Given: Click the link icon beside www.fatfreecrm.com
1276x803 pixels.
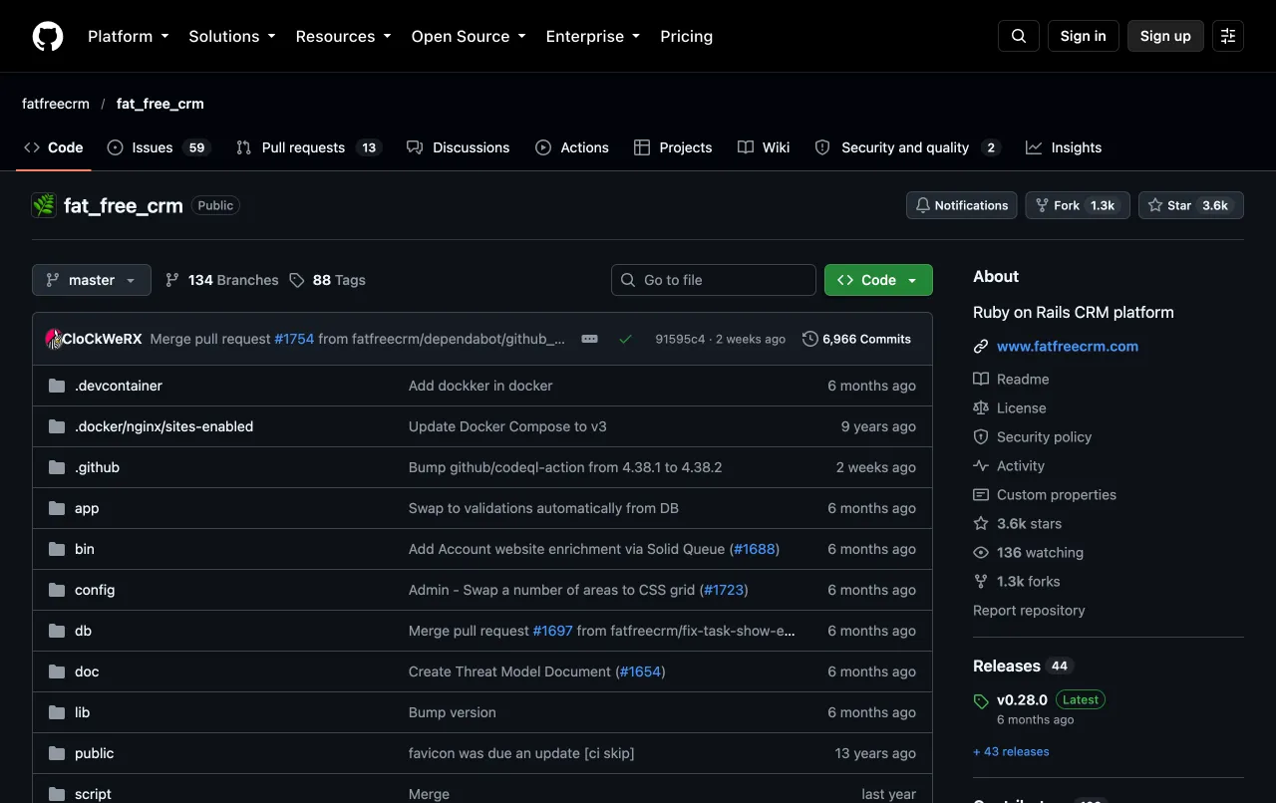Looking at the screenshot, I should (x=981, y=347).
